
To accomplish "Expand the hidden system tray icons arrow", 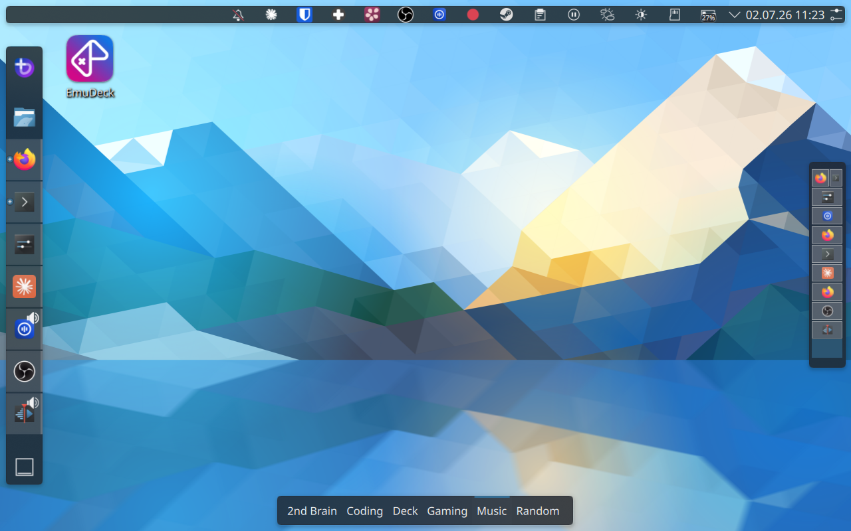I will tap(735, 15).
